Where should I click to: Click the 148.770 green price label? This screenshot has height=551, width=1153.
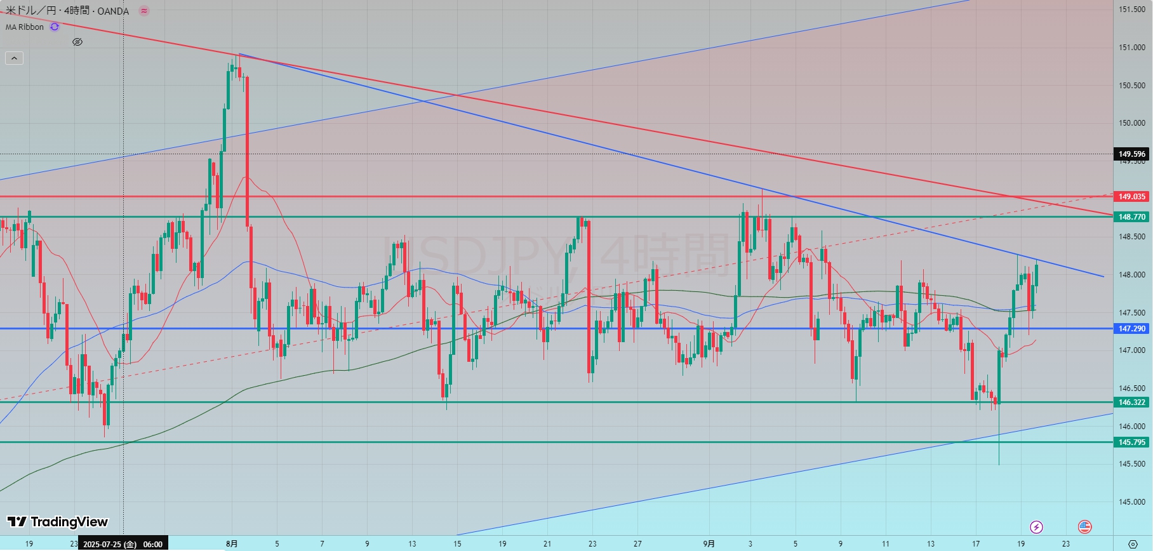click(x=1131, y=217)
